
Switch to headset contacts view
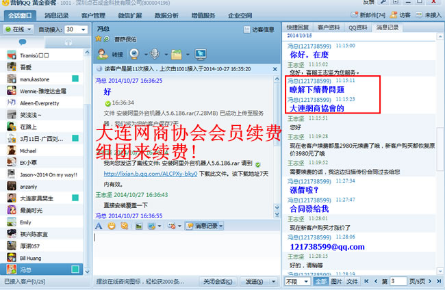(x=68, y=42)
